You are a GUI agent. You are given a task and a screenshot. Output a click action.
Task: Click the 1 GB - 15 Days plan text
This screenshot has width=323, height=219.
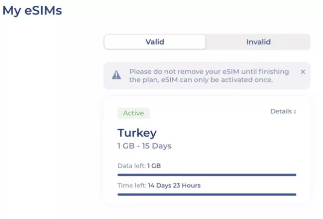(x=145, y=146)
